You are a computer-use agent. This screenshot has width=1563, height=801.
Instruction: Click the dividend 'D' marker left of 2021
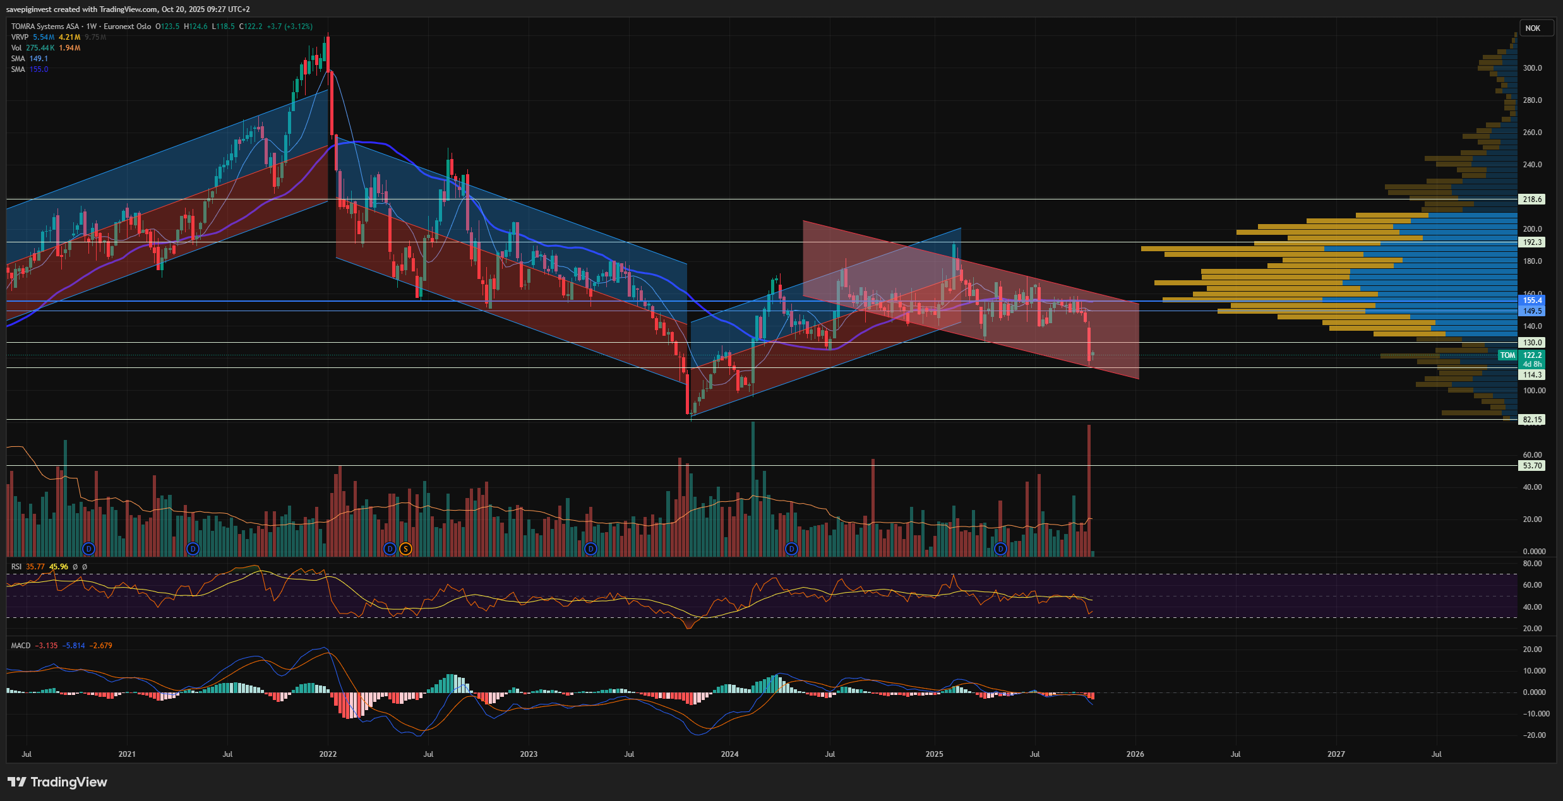tap(89, 549)
